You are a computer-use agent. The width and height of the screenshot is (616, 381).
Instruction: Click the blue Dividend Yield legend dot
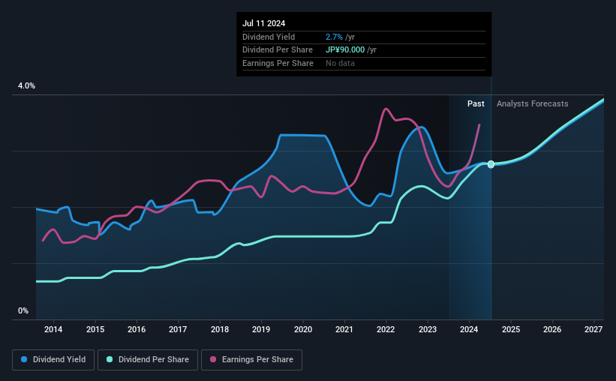(x=24, y=359)
